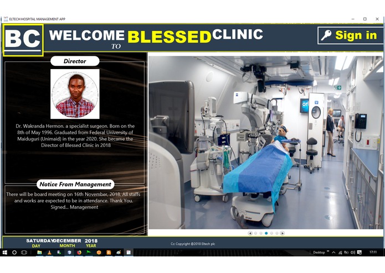Select the fourth slideshow dot

click(271, 233)
